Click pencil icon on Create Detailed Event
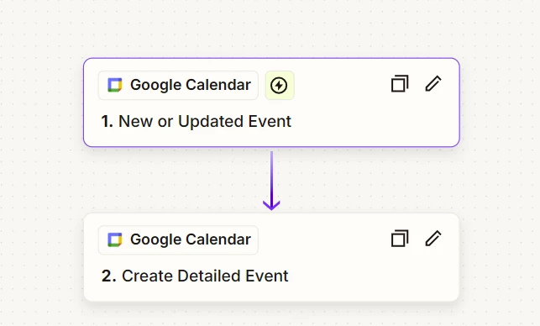540x326 pixels. click(x=433, y=239)
